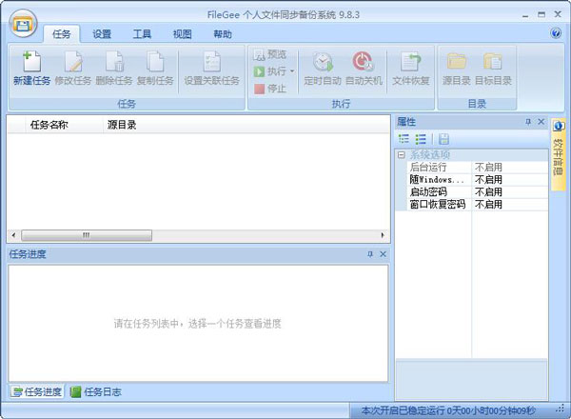Open the 启动密码 value field
The width and height of the screenshot is (571, 419).
pos(509,191)
